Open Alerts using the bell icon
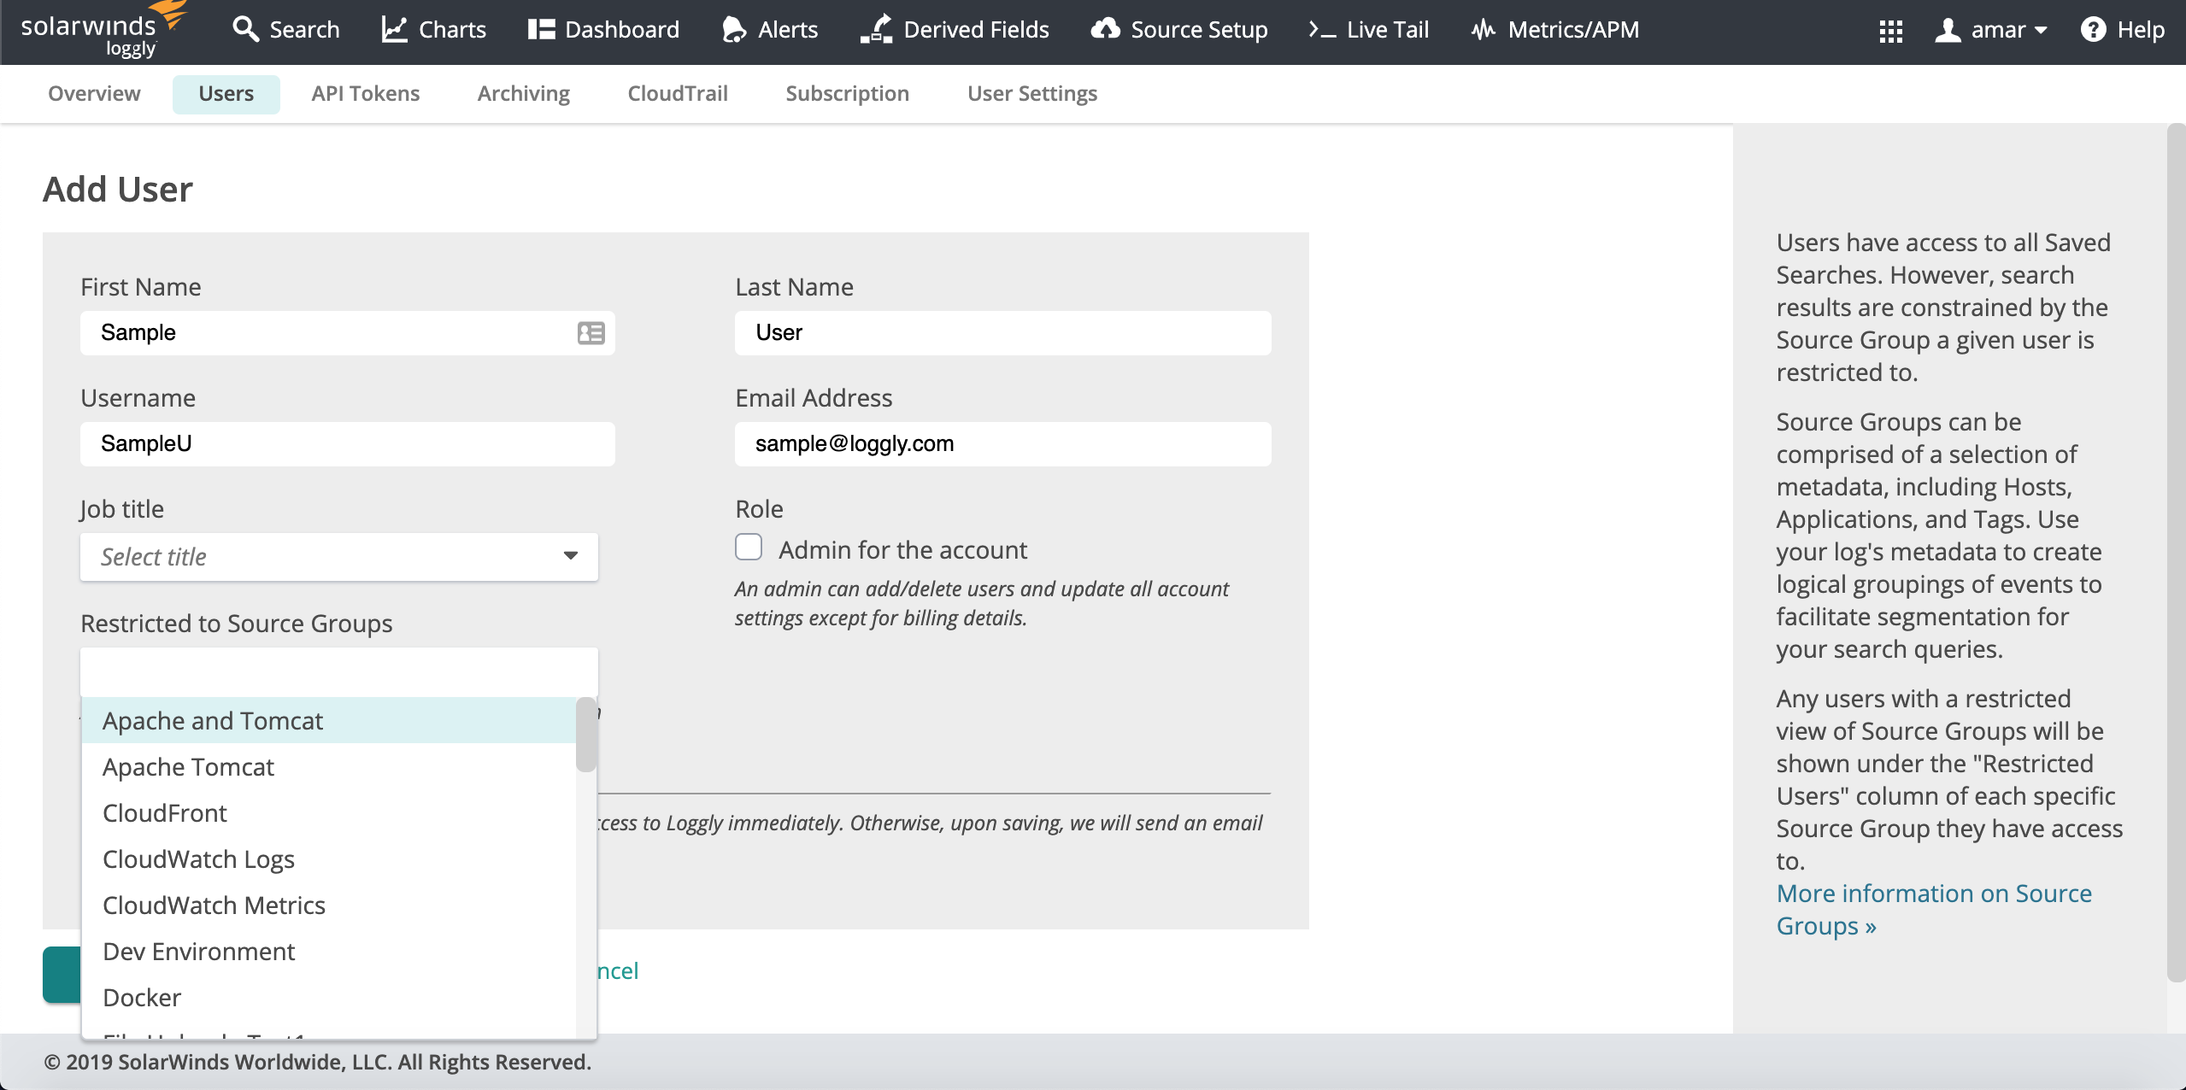Screen dimensions: 2186x1090 733,29
